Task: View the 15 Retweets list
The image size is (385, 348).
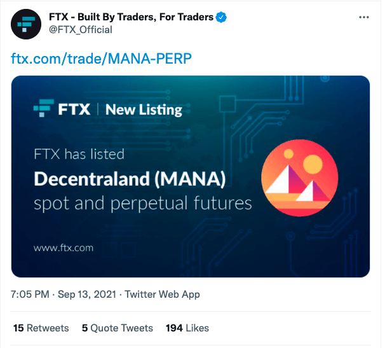Action: pos(41,328)
